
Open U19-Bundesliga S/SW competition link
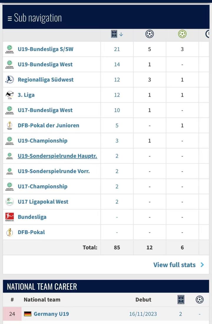point(46,49)
